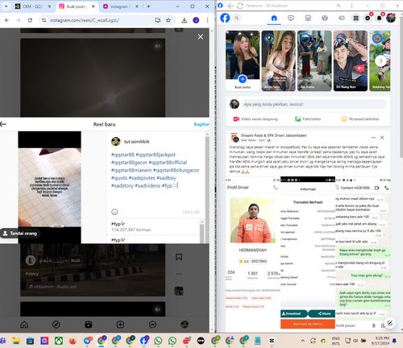This screenshot has height=348, width=403.
Task: Click Video siaran langsung
Action: click(256, 119)
